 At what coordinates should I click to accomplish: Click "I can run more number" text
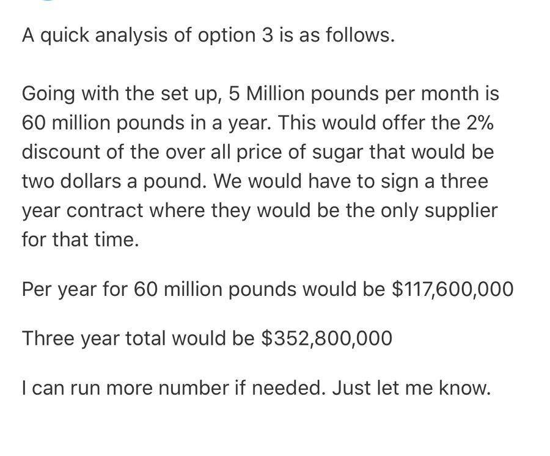pyautogui.click(x=125, y=388)
